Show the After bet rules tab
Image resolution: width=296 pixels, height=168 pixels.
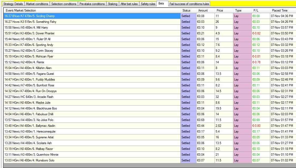point(129,4)
